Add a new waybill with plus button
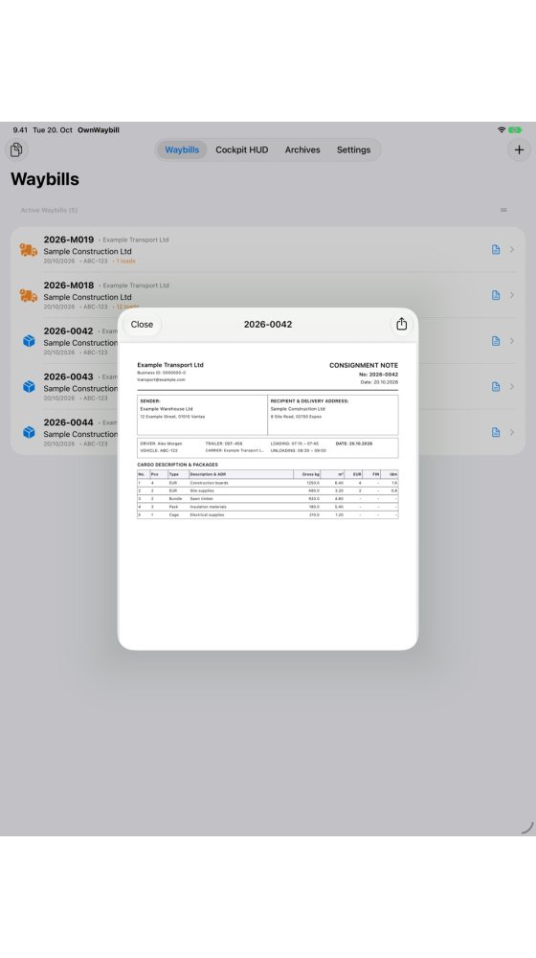 (519, 149)
